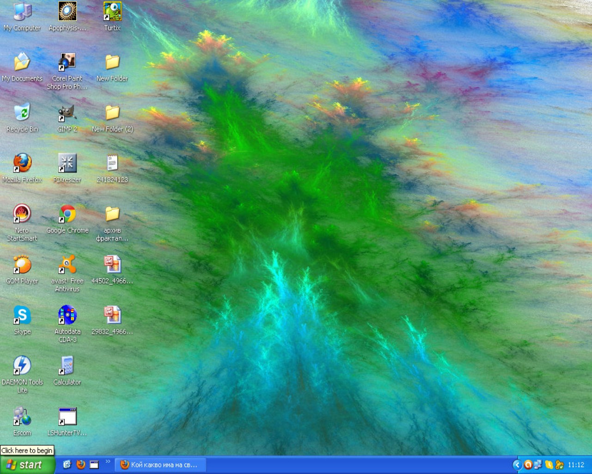Viewport: 592px width, 474px height.
Task: Select the PIXresizer shortcut icon
Action: click(x=67, y=164)
